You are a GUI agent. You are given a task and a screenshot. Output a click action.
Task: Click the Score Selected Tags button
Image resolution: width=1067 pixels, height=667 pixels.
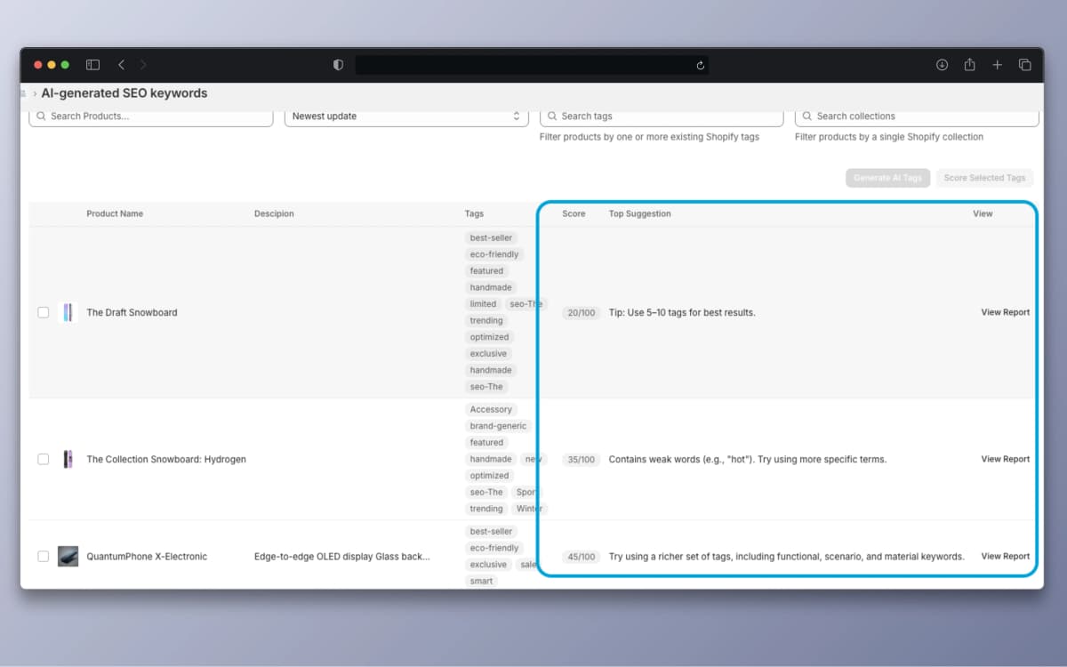tap(984, 178)
